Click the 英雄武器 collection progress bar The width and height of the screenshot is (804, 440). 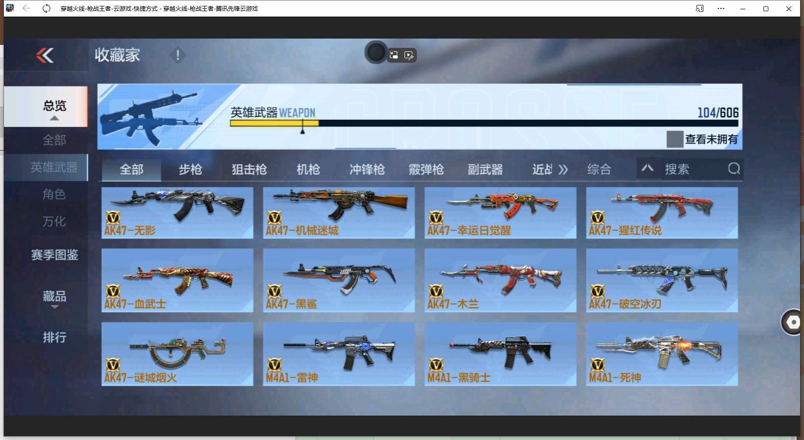click(484, 123)
